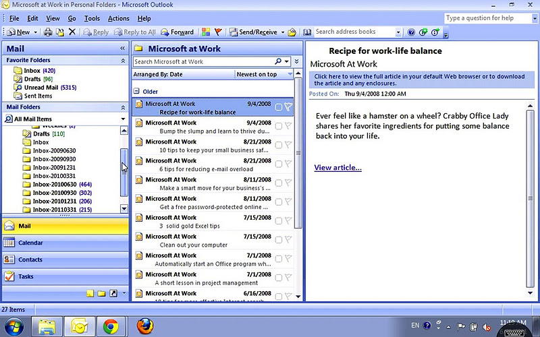Screen dimensions: 540x337
Task: Open the Folder List icon in navigation pane
Action: [x=102, y=293]
